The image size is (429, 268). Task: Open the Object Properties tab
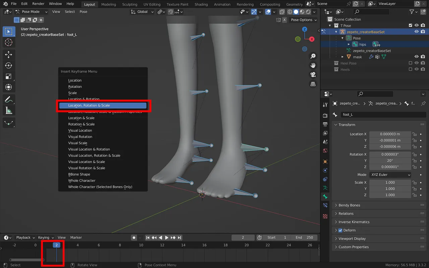325,162
